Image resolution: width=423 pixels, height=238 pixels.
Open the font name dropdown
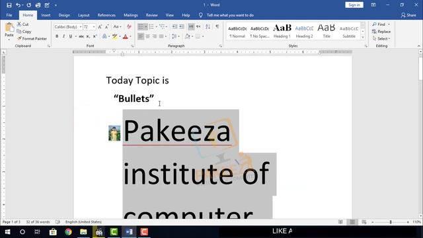(x=81, y=26)
